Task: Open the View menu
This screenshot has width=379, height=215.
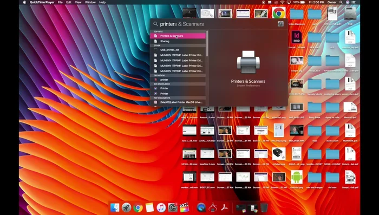Action: [x=78, y=2]
